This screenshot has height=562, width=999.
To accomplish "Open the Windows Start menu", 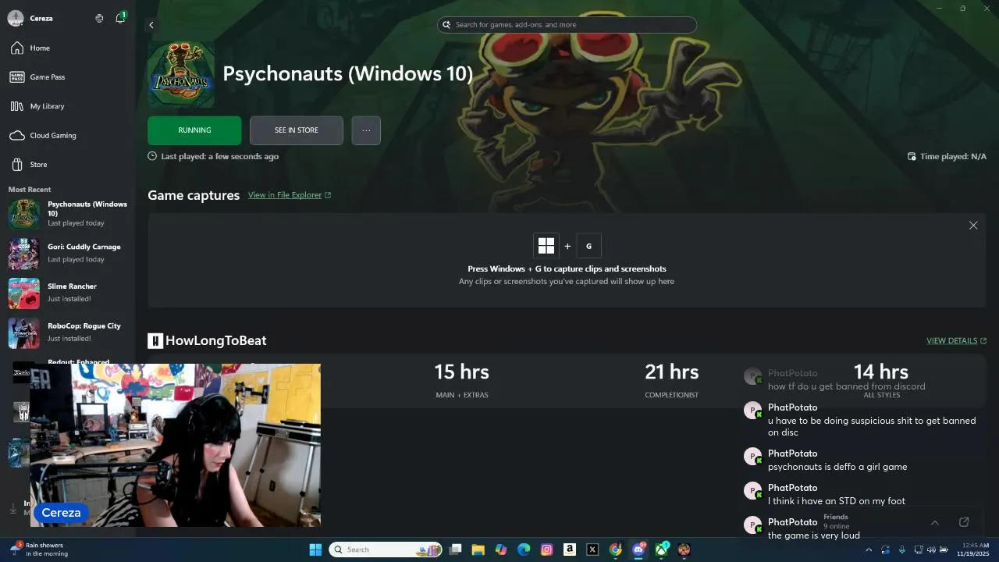I will (x=315, y=550).
